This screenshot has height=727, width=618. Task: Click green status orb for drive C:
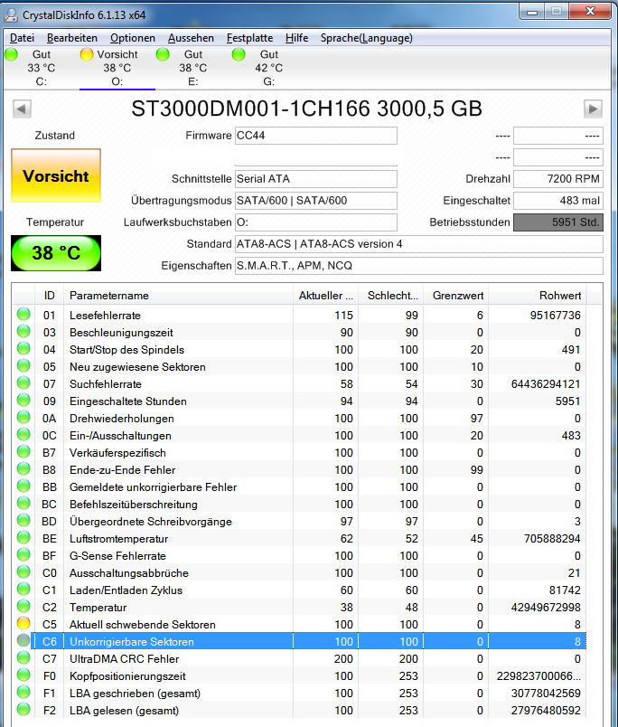[x=11, y=54]
